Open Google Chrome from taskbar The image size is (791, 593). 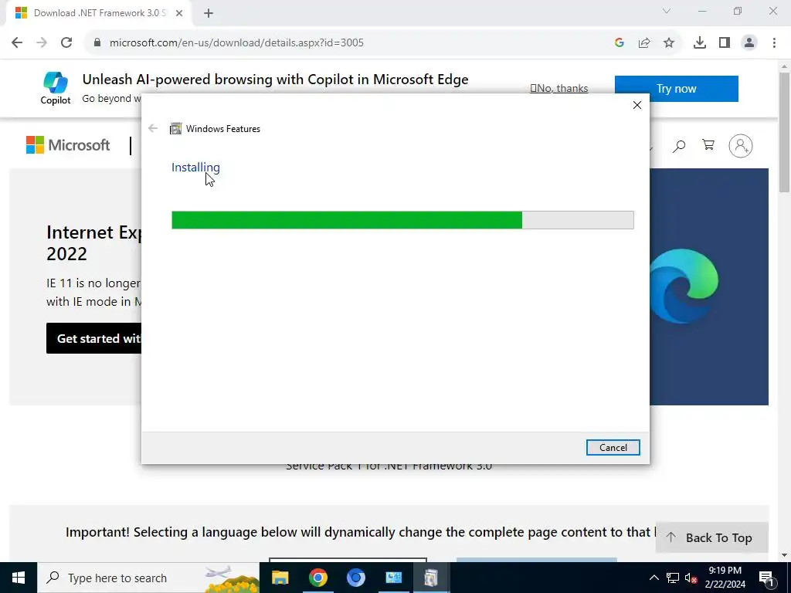[317, 578]
